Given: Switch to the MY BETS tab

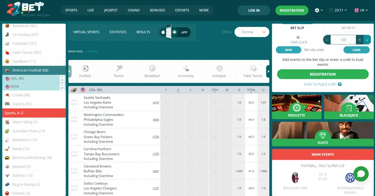Looking at the screenshot, I should pyautogui.click(x=348, y=28).
